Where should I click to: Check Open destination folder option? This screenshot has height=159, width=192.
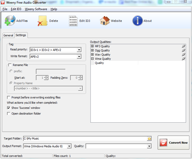pyautogui.click(x=9, y=113)
